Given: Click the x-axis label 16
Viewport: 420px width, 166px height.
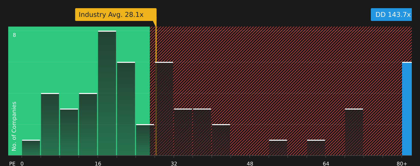Looking at the screenshot, I should 98,164.
